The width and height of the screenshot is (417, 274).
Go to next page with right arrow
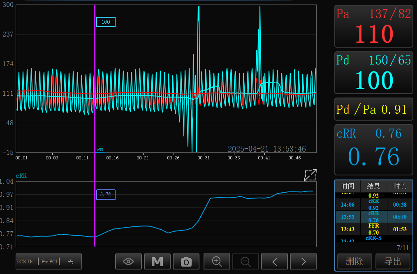tap(303, 262)
